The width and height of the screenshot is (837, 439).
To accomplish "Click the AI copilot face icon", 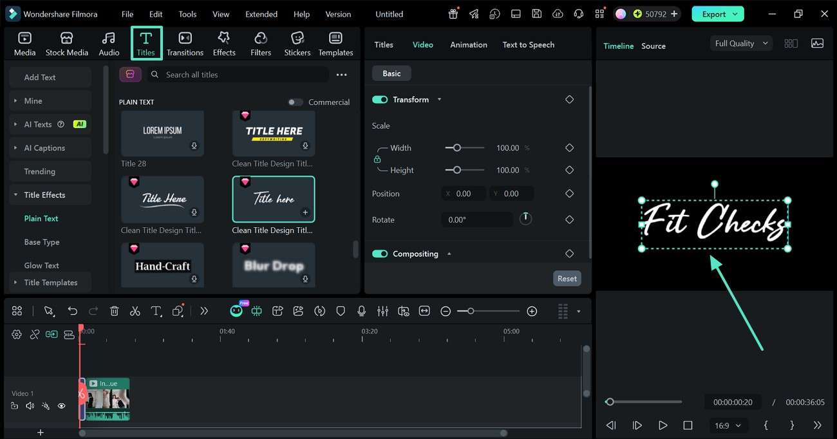I will click(236, 311).
